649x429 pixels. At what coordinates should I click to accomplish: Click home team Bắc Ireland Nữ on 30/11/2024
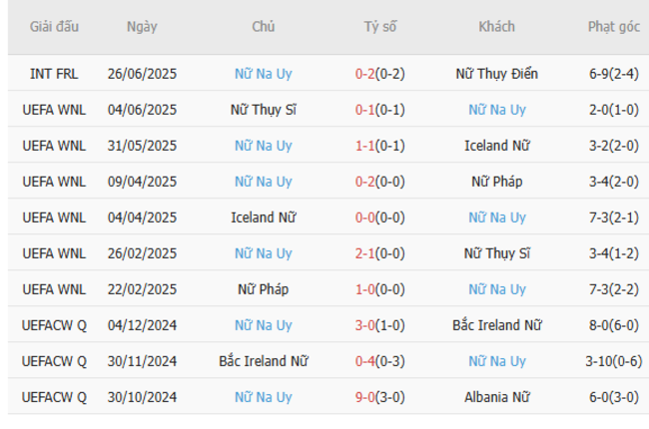click(263, 361)
